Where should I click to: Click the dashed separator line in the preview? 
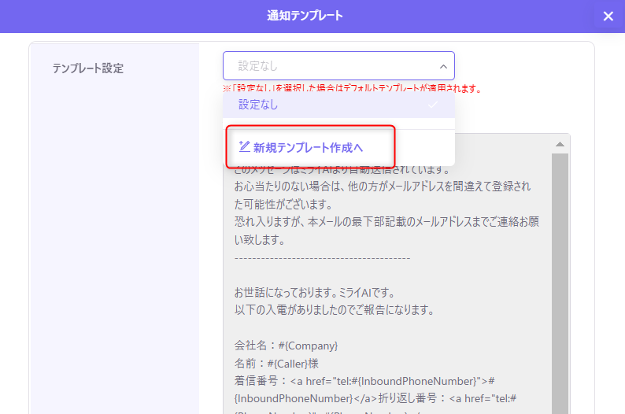pyautogui.click(x=322, y=257)
